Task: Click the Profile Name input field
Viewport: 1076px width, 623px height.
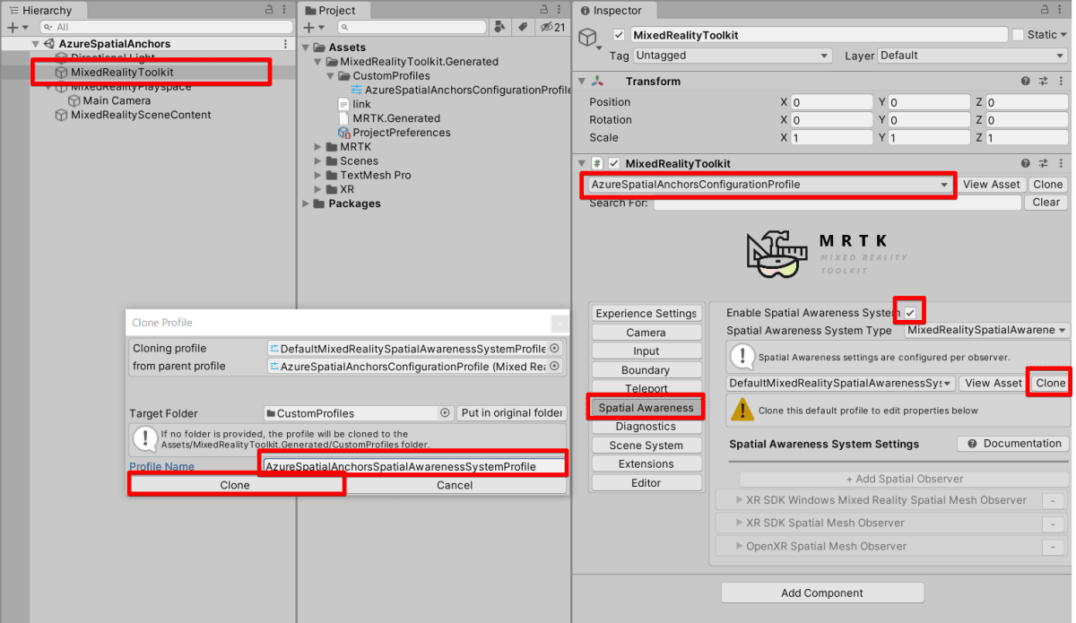Action: pyautogui.click(x=414, y=466)
